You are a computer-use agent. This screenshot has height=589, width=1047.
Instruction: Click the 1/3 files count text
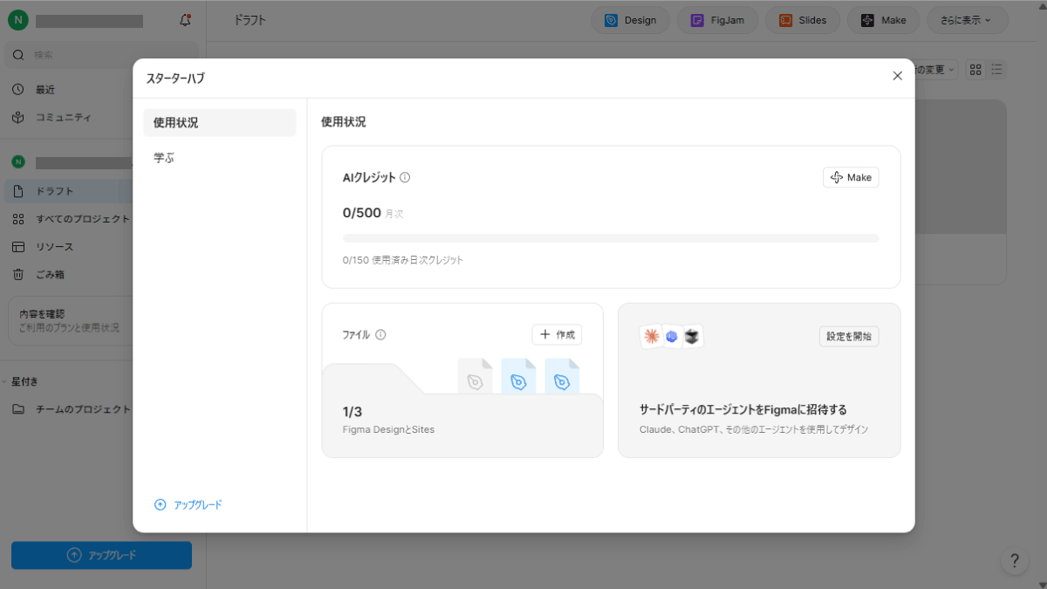pyautogui.click(x=352, y=412)
